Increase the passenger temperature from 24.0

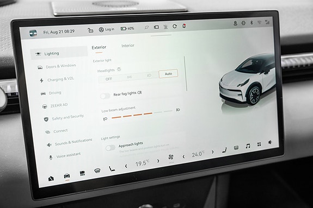point(213,152)
